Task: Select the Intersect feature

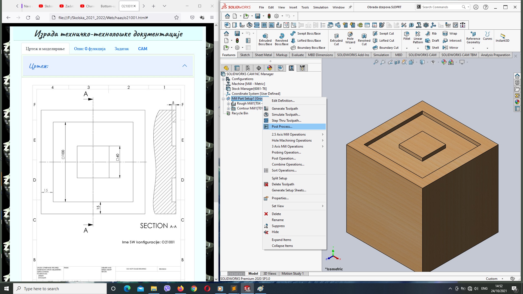Action: [452, 41]
